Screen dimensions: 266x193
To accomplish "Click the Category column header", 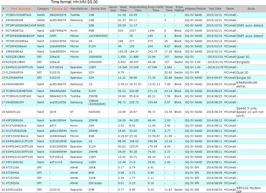I will click(43, 9).
